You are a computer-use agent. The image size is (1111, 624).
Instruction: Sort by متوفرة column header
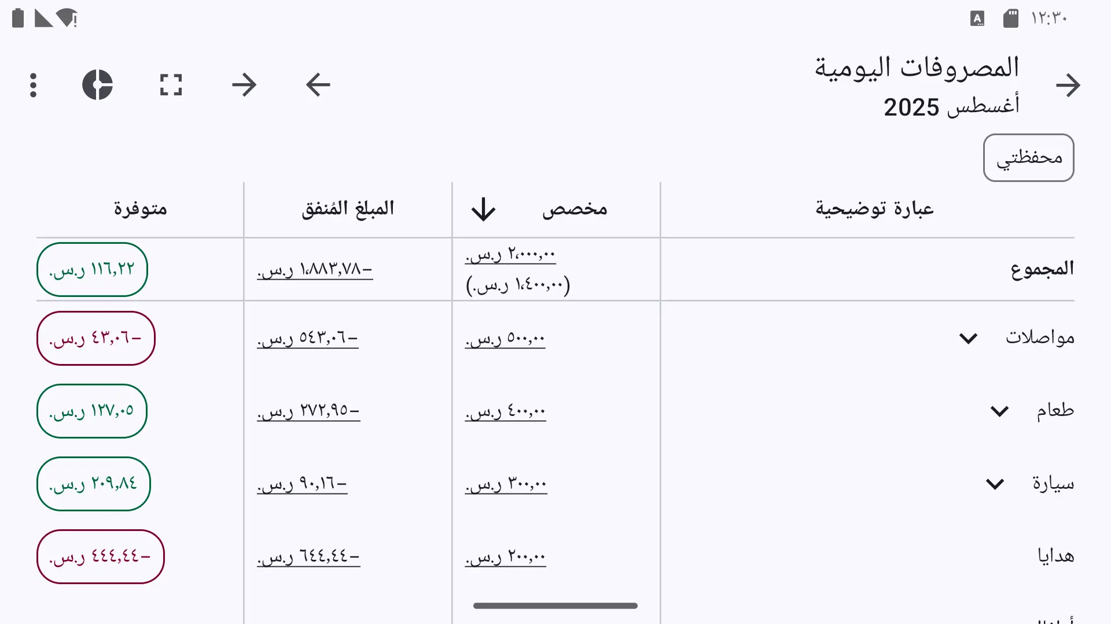click(140, 209)
